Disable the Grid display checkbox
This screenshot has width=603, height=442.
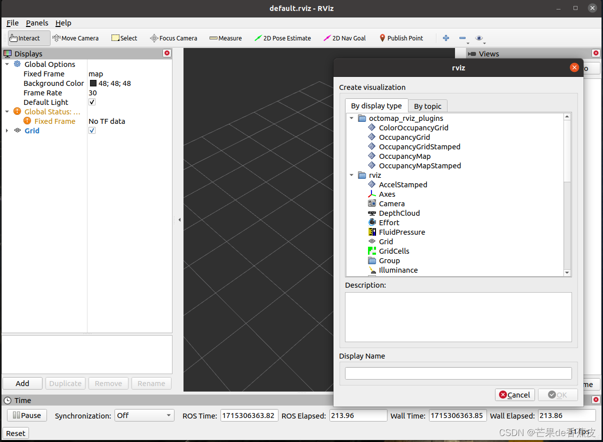coord(91,130)
